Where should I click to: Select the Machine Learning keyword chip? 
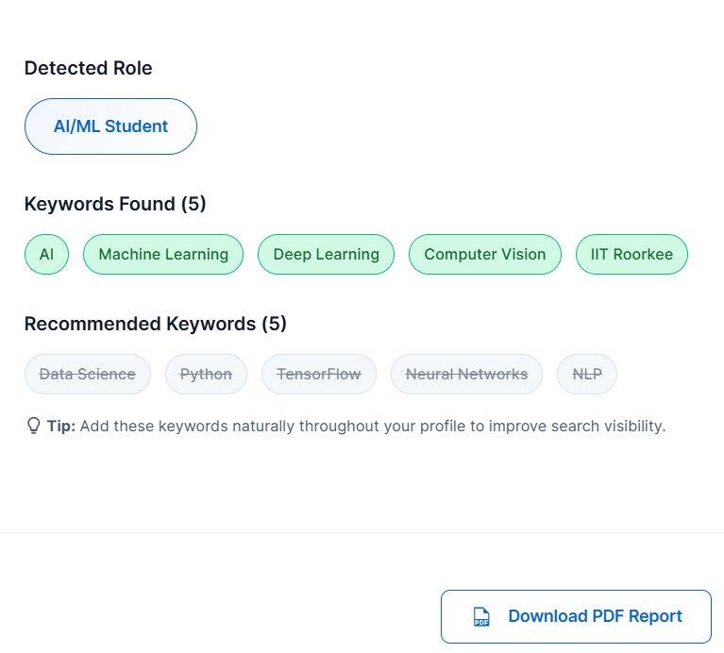pyautogui.click(x=163, y=255)
